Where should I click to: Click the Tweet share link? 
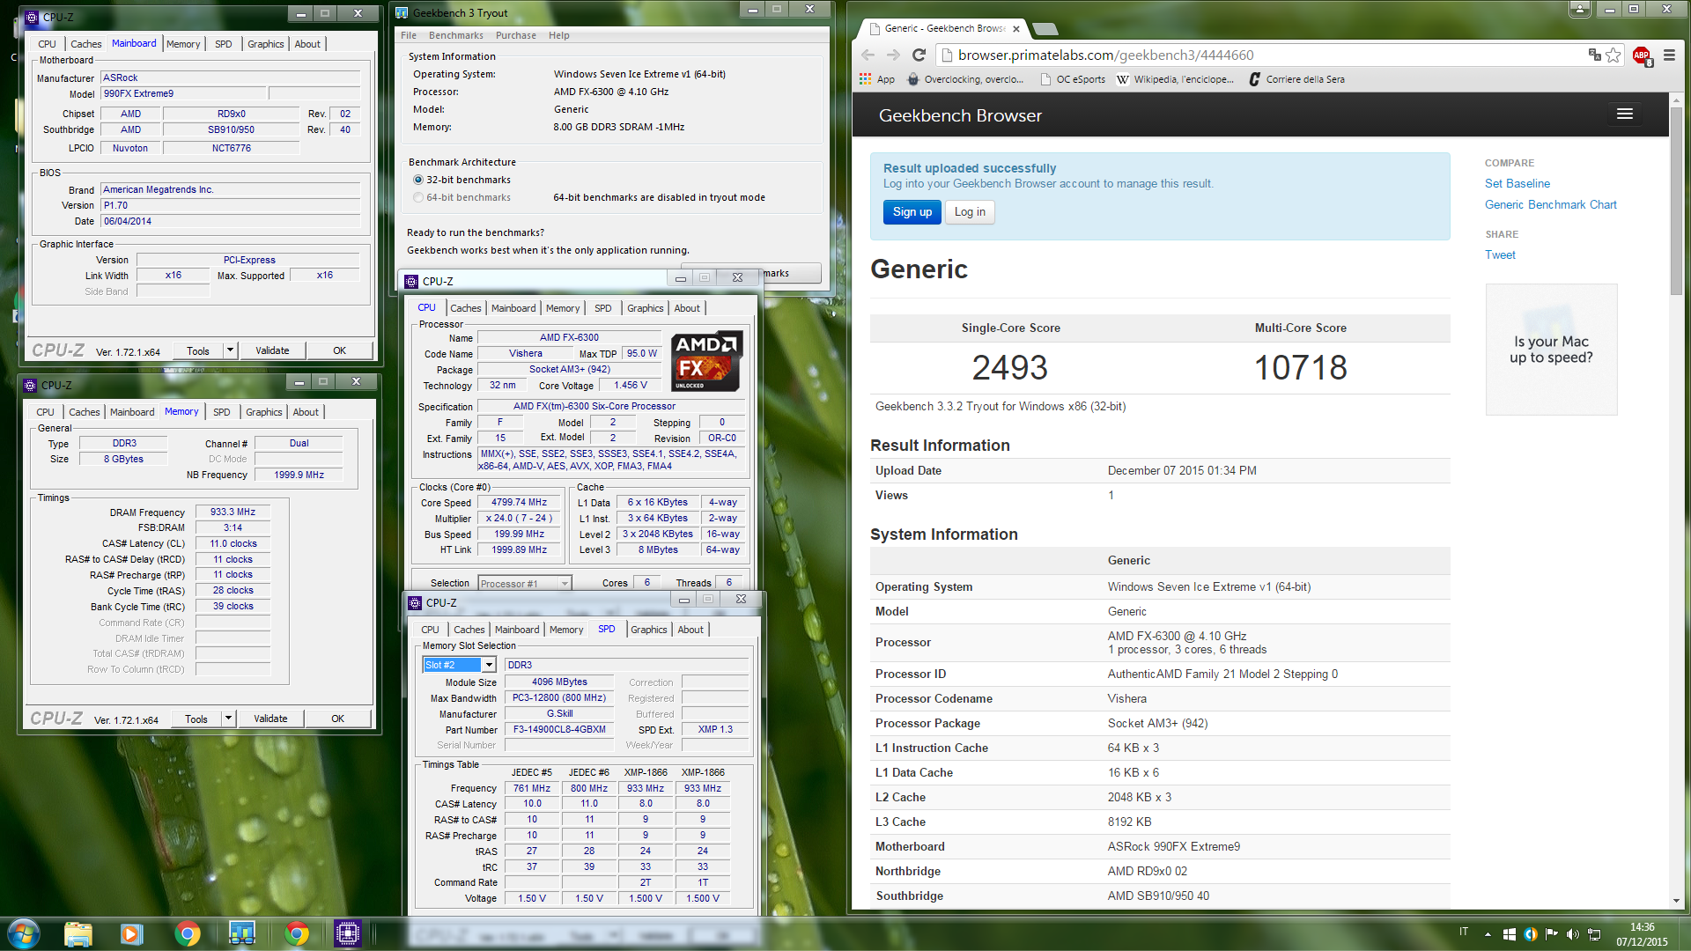(1500, 254)
